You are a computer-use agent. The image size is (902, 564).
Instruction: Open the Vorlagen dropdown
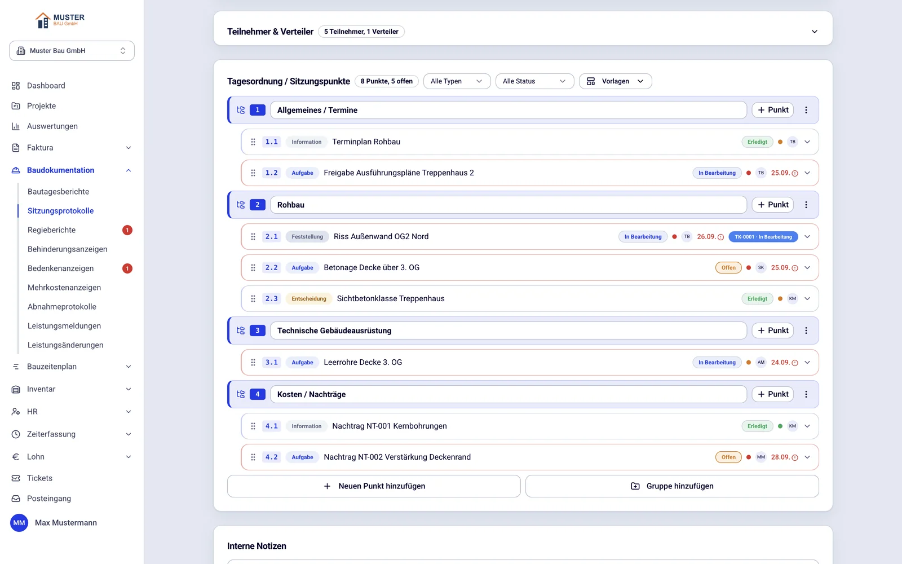click(615, 81)
